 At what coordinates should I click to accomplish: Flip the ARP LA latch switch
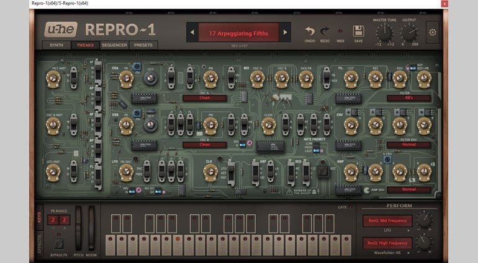click(270, 171)
